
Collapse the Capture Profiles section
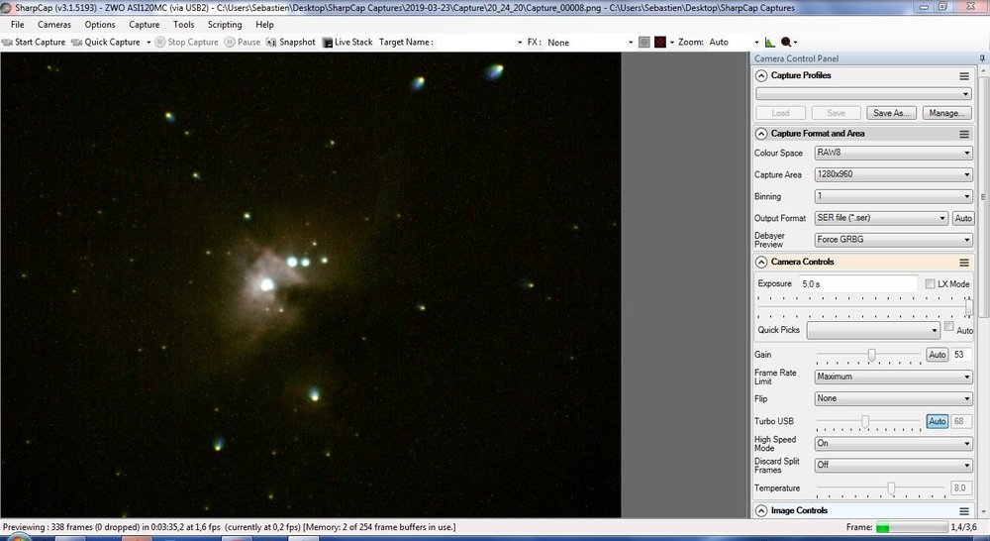coord(761,76)
